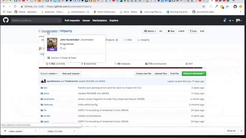Image resolution: width=246 pixels, height=138 pixels.
Task: Open the notifications bell icon
Action: (x=224, y=20)
